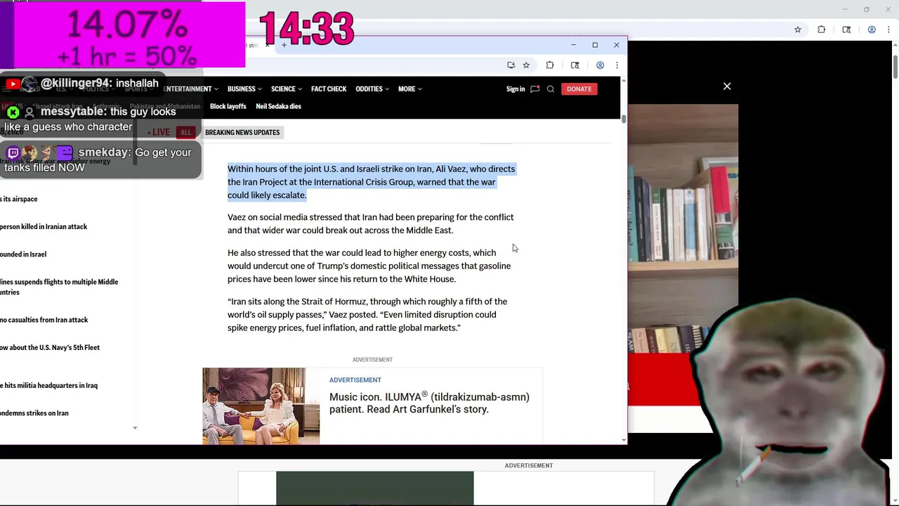Open sidebar item ending 'ounded in Israel'
Viewport: 899px width, 506px height.
click(23, 254)
